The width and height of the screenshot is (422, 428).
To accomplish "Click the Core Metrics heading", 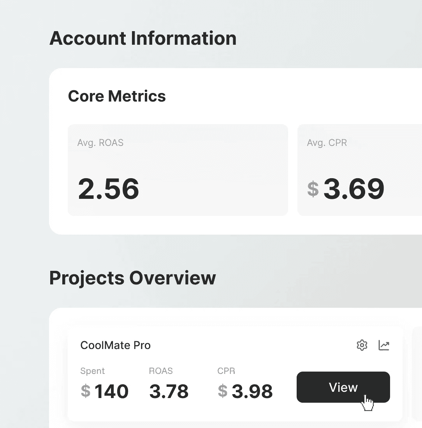I will (117, 96).
